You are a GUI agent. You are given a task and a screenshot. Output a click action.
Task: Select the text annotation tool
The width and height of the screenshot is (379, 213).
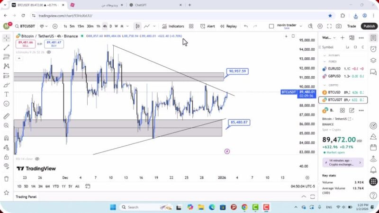(6, 94)
